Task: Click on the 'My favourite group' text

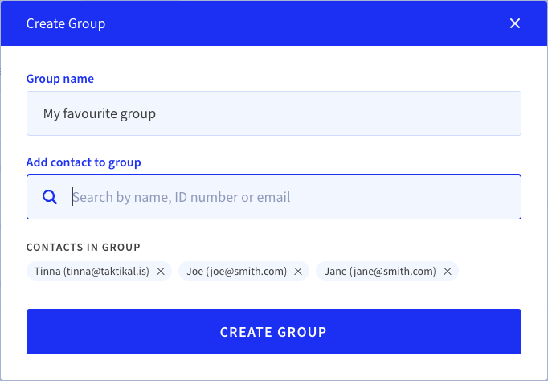Action: [x=100, y=113]
